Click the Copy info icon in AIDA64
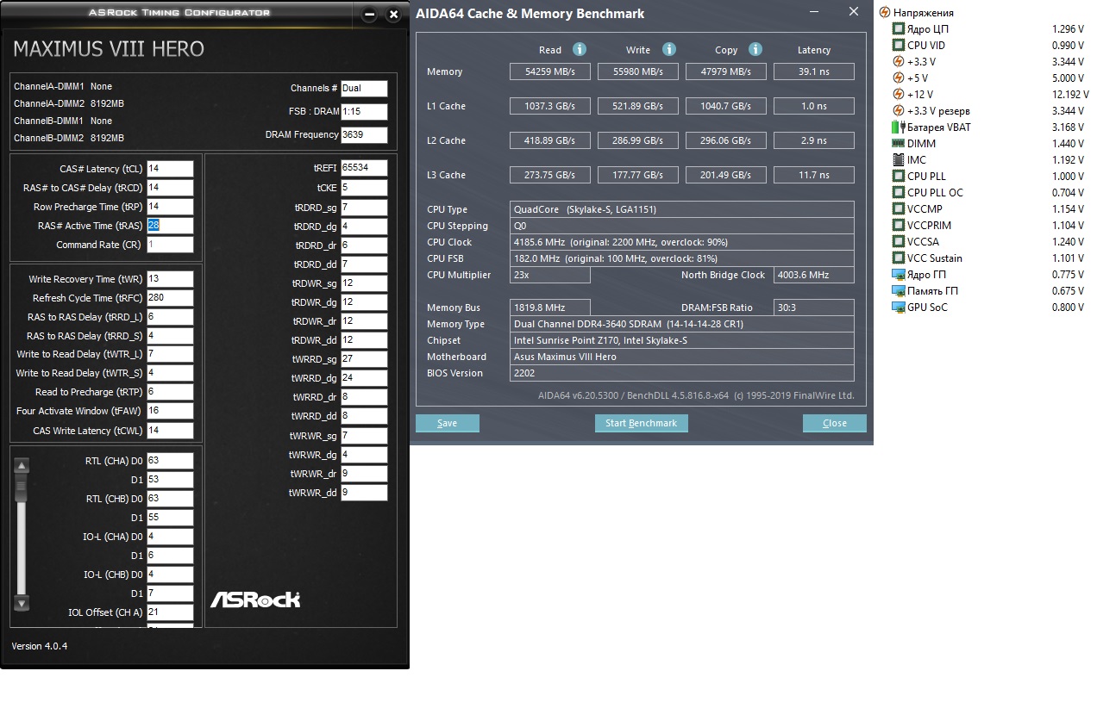The height and width of the screenshot is (727, 1097). click(755, 49)
